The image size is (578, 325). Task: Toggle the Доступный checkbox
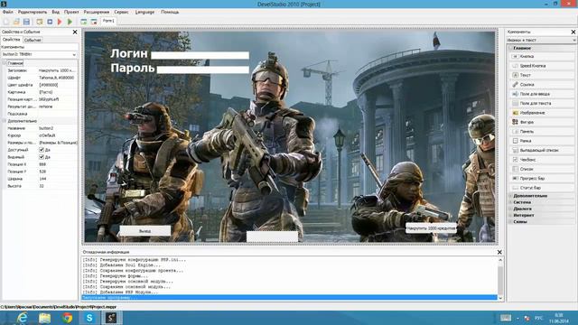[x=42, y=150]
